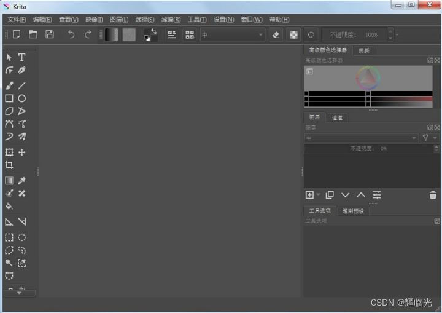Open an existing file from toolbar
This screenshot has width=442, height=313.
coord(33,34)
